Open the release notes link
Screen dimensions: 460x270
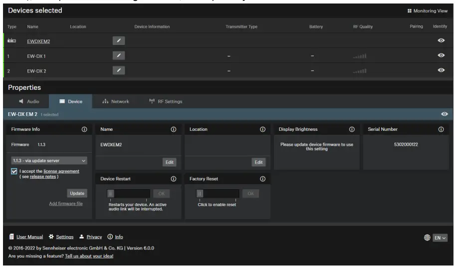(43, 177)
